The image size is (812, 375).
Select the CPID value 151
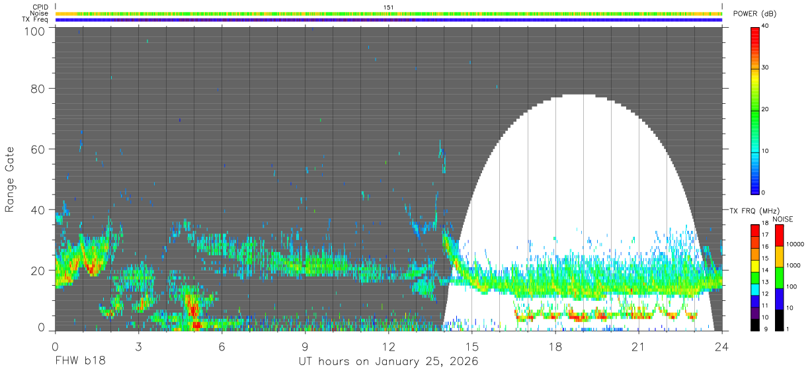click(388, 7)
